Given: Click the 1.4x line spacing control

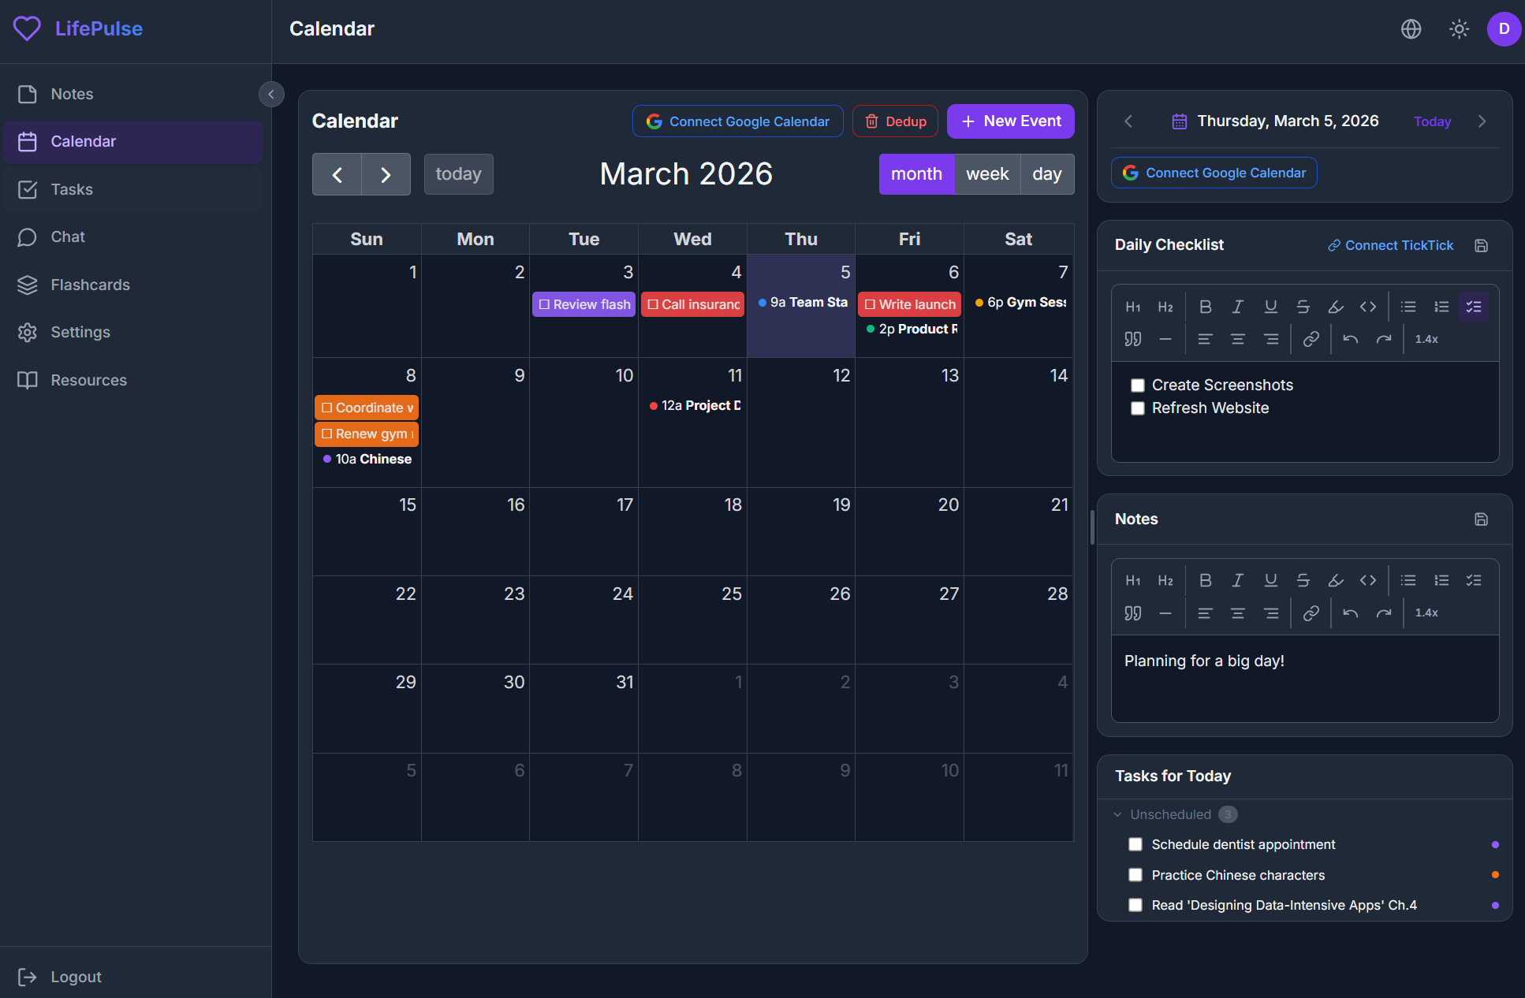Looking at the screenshot, I should coord(1426,339).
